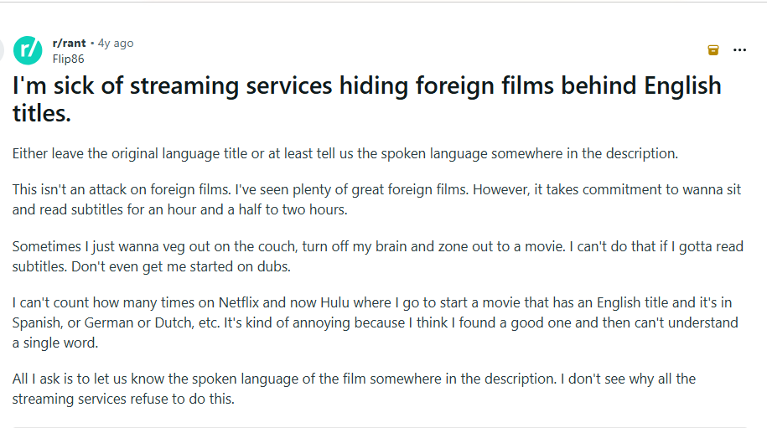Open the r/rant subreddit link
Image resolution: width=767 pixels, height=428 pixels.
point(69,44)
